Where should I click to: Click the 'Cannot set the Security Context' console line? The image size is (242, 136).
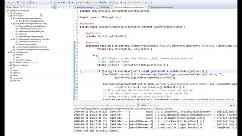[x=96, y=131]
